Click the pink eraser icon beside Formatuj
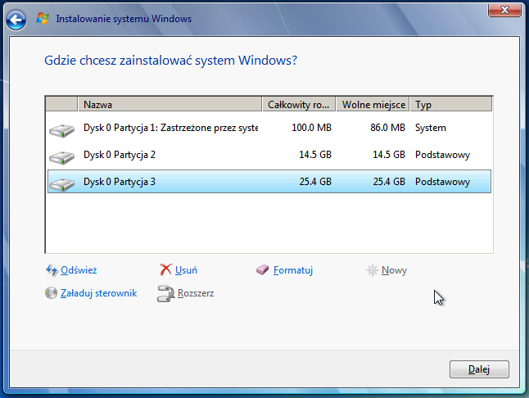The image size is (529, 398). [x=263, y=269]
